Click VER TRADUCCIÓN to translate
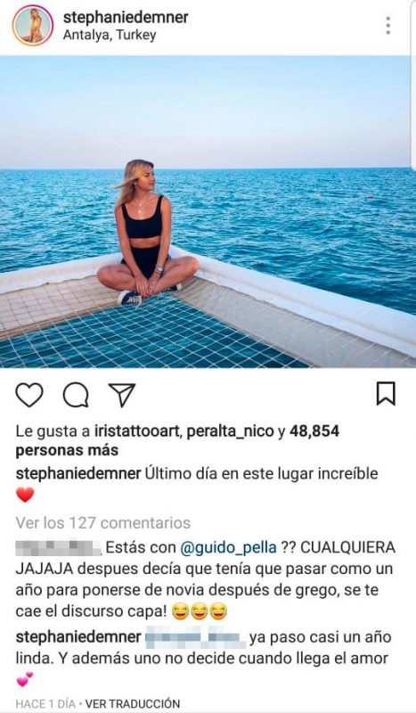The image size is (416, 713). pyautogui.click(x=133, y=703)
